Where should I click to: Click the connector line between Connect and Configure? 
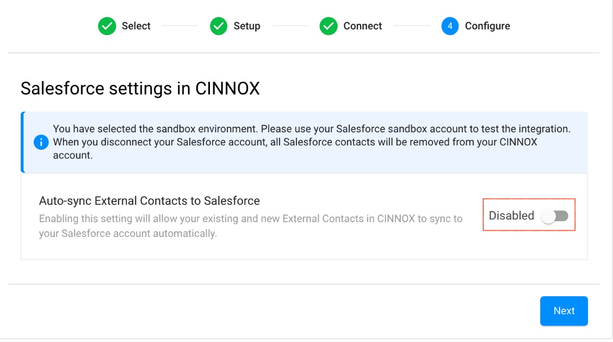pos(412,26)
